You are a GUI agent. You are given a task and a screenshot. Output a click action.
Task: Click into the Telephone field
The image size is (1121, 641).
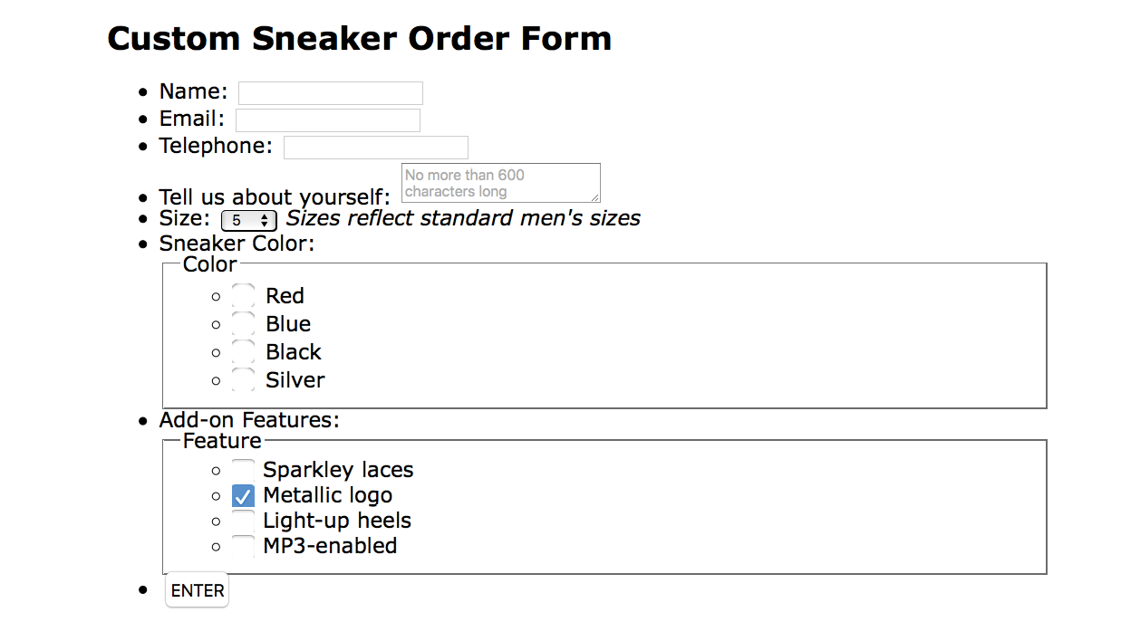coord(375,148)
